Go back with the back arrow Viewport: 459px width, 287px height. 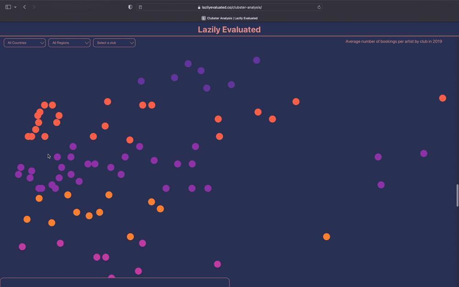click(x=25, y=7)
